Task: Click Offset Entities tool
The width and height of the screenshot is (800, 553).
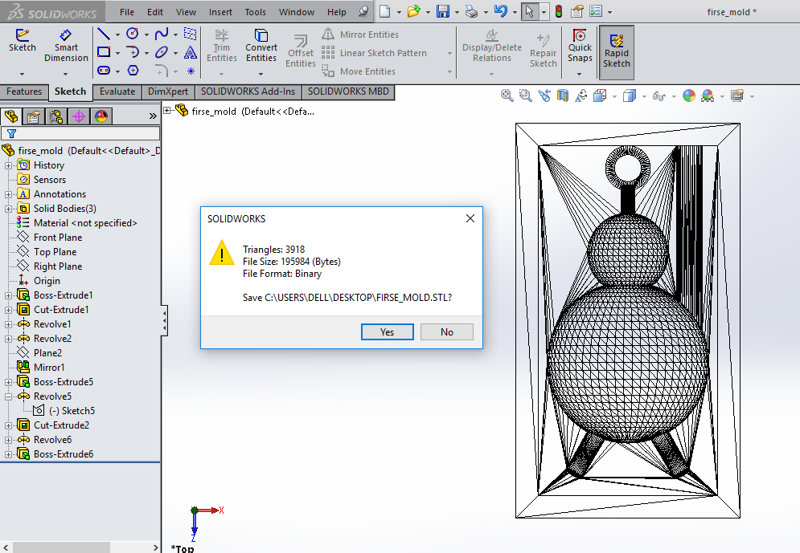Action: coord(301,51)
